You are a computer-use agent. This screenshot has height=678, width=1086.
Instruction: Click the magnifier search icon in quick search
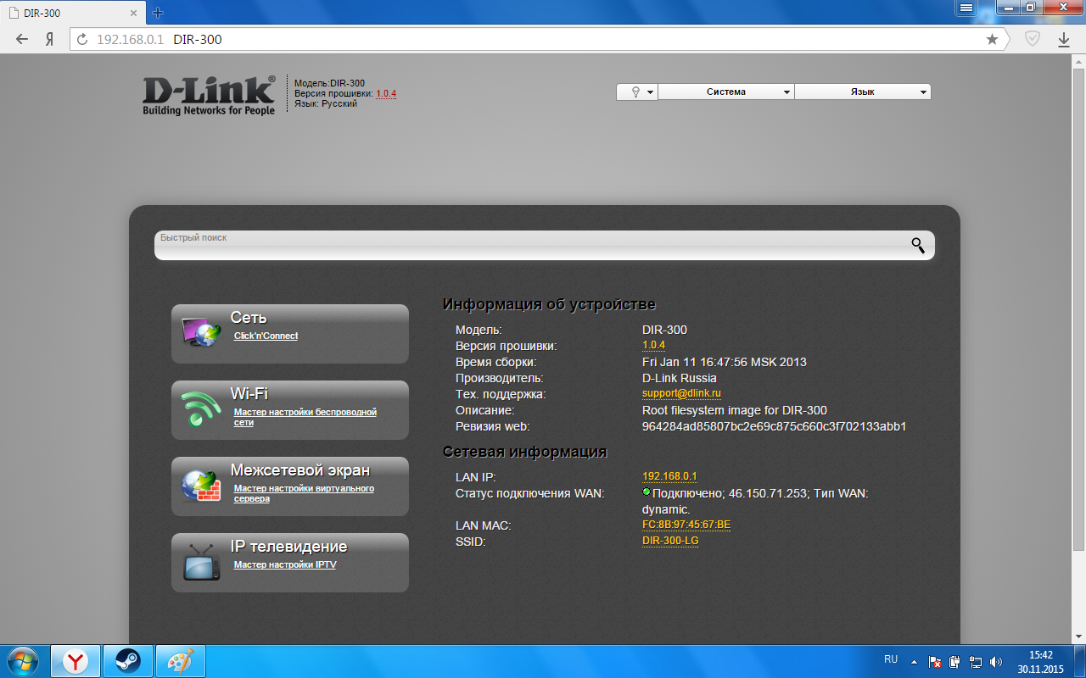pos(918,245)
